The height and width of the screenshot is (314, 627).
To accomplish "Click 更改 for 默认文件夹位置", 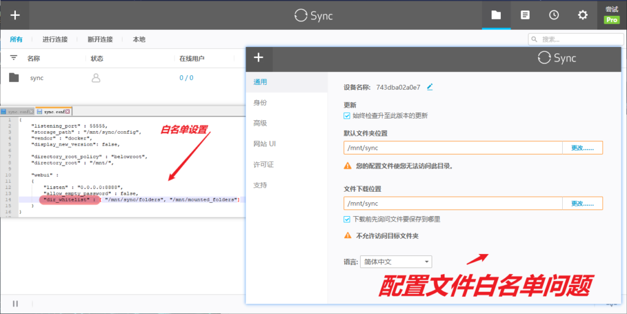I will click(582, 148).
